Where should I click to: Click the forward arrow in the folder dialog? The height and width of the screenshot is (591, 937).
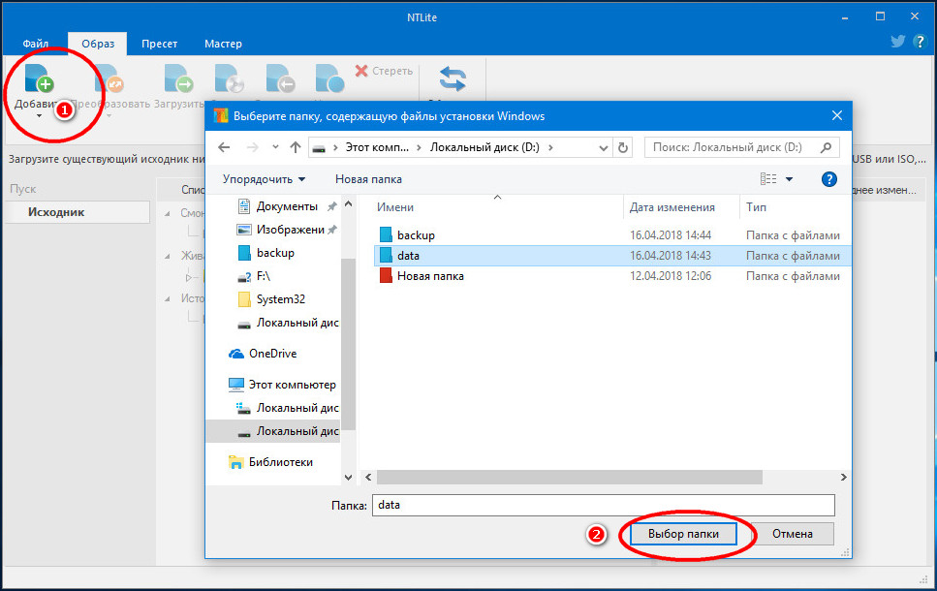(x=253, y=147)
